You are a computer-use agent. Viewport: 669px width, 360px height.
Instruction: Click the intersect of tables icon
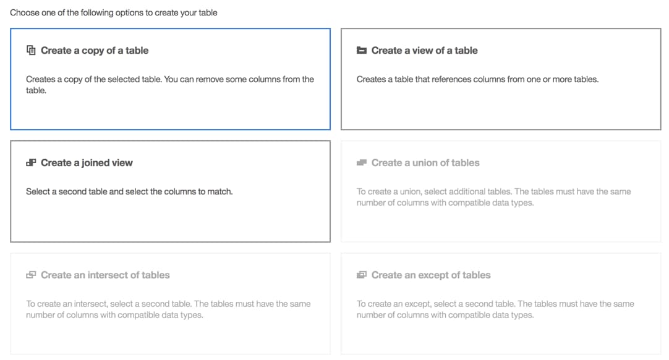click(30, 275)
